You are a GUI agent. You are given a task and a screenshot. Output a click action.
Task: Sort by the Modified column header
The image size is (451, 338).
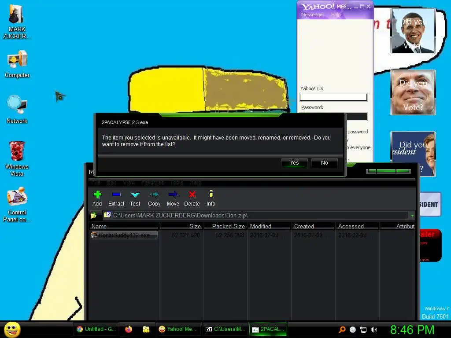coord(269,226)
